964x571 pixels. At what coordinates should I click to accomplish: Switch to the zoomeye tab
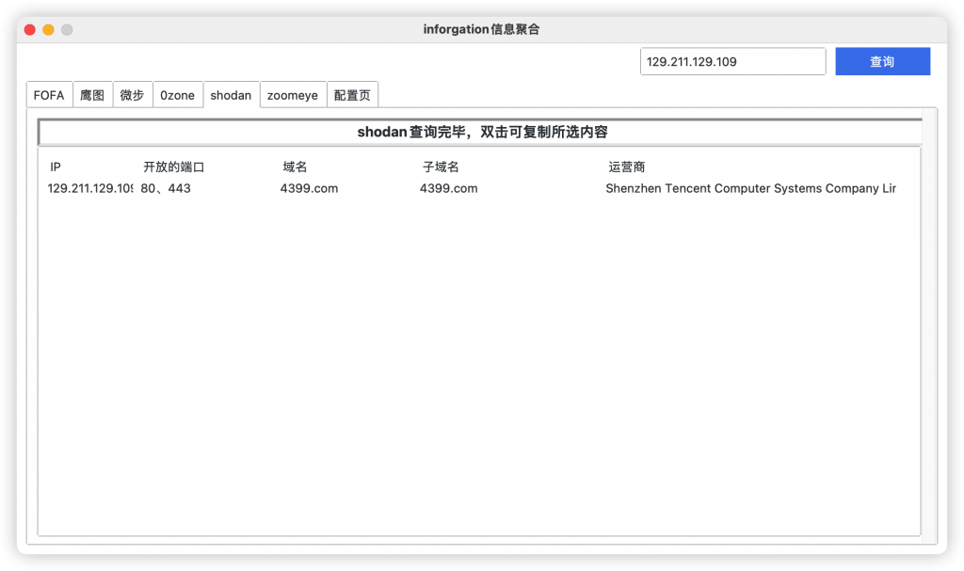click(x=292, y=94)
